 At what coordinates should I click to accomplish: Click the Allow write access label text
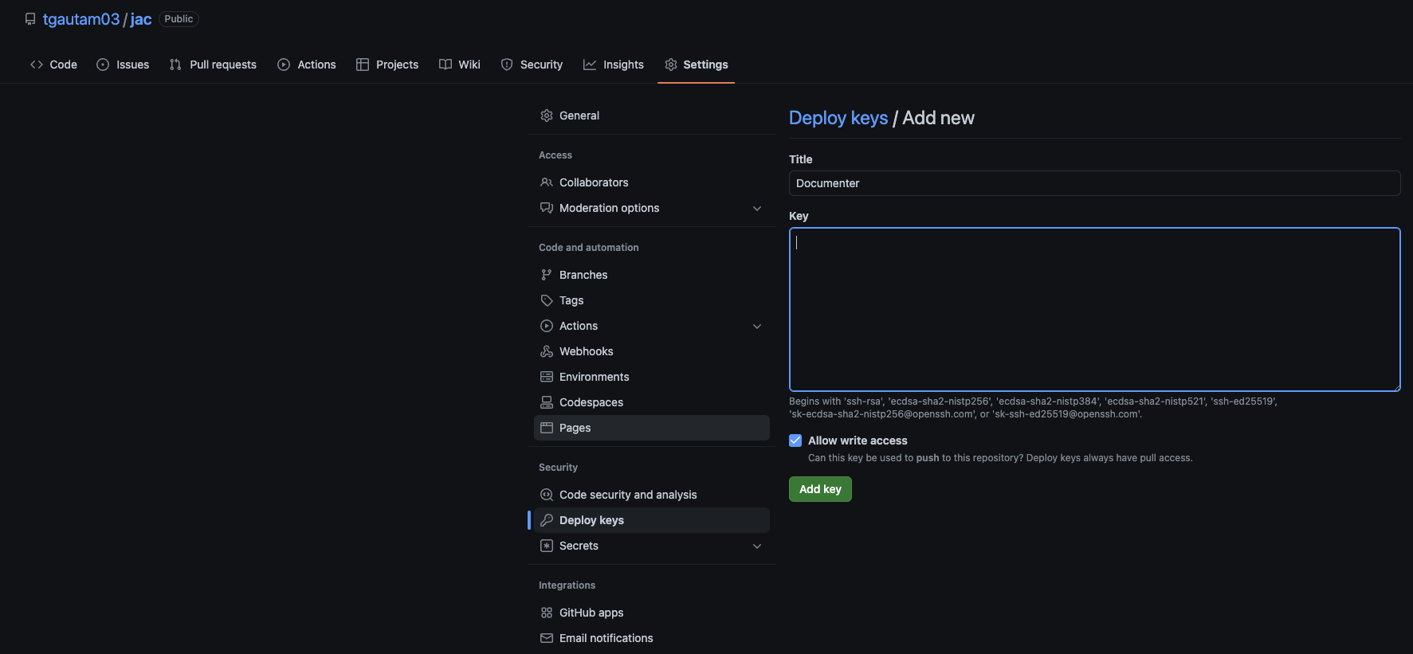coord(858,441)
